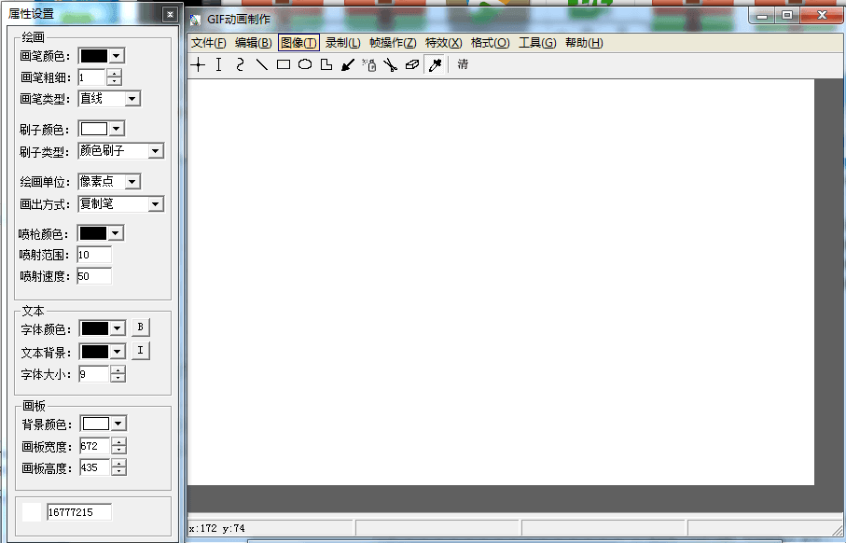846x543 pixels.
Task: Select the ellipse shape tool
Action: click(305, 64)
